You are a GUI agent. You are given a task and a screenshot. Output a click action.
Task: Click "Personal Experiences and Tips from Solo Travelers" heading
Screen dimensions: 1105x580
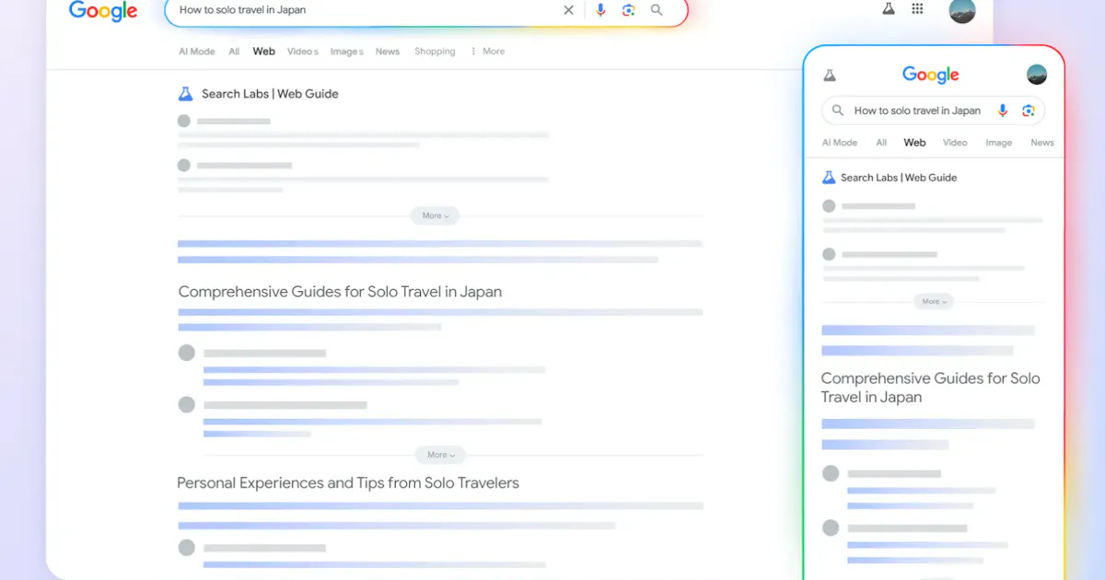(348, 482)
